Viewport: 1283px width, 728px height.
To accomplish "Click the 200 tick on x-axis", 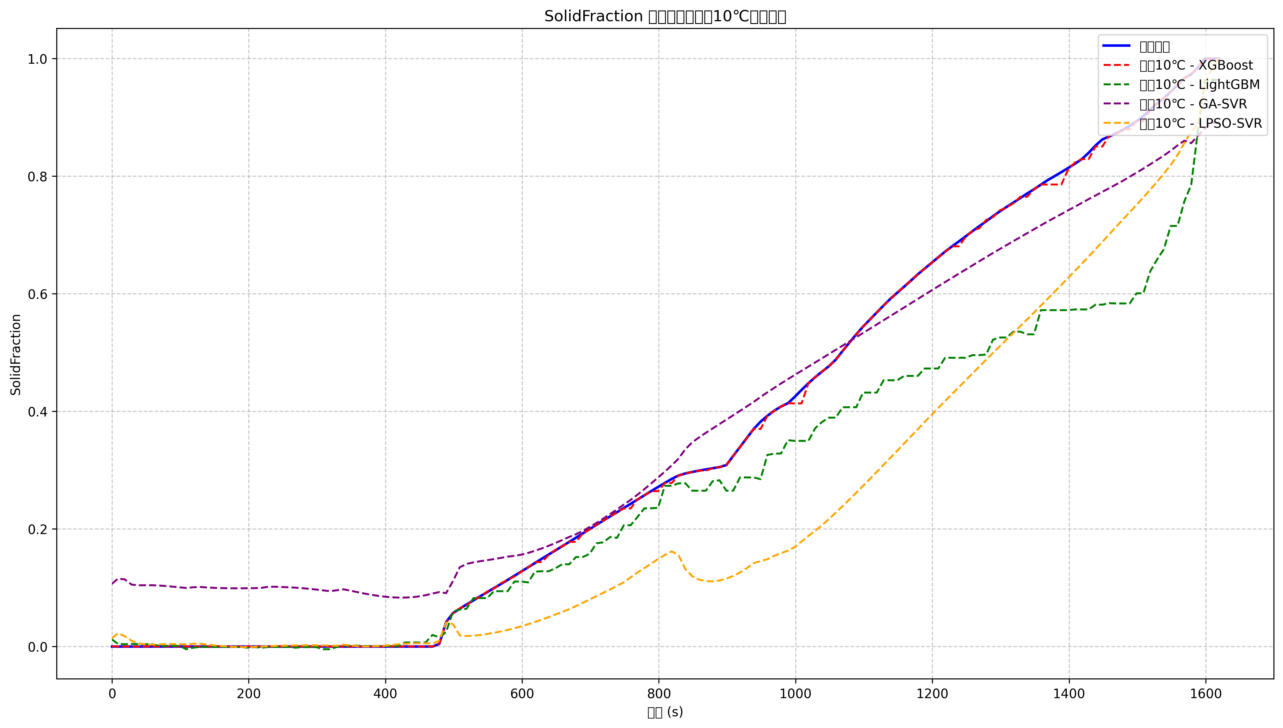I will click(x=249, y=694).
